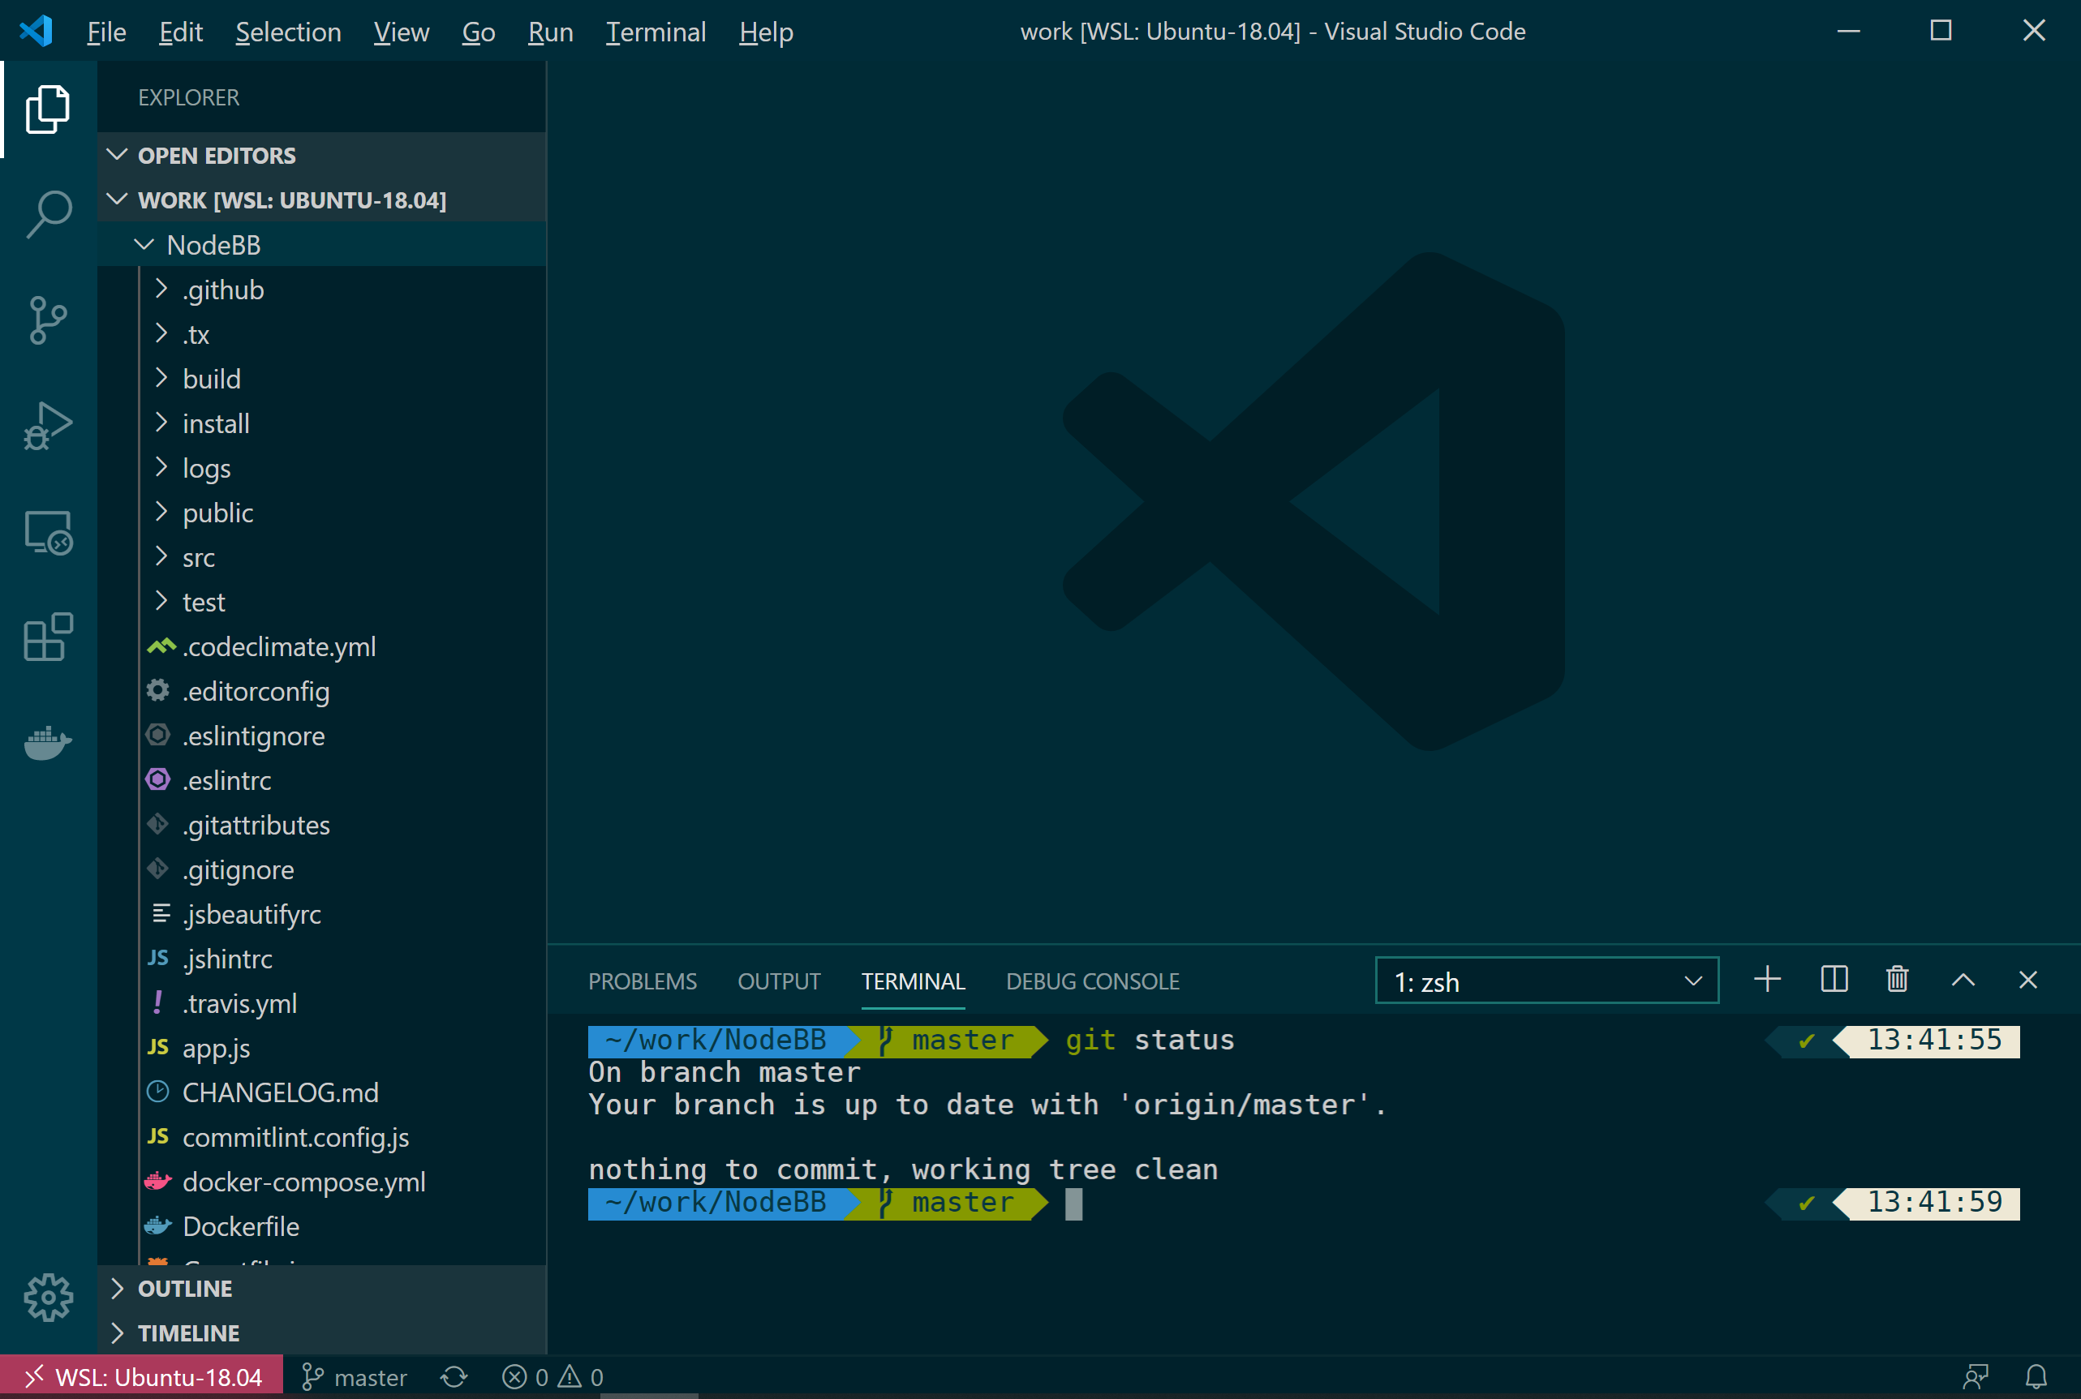
Task: Toggle panel maximize with the chevron
Action: 1962,979
